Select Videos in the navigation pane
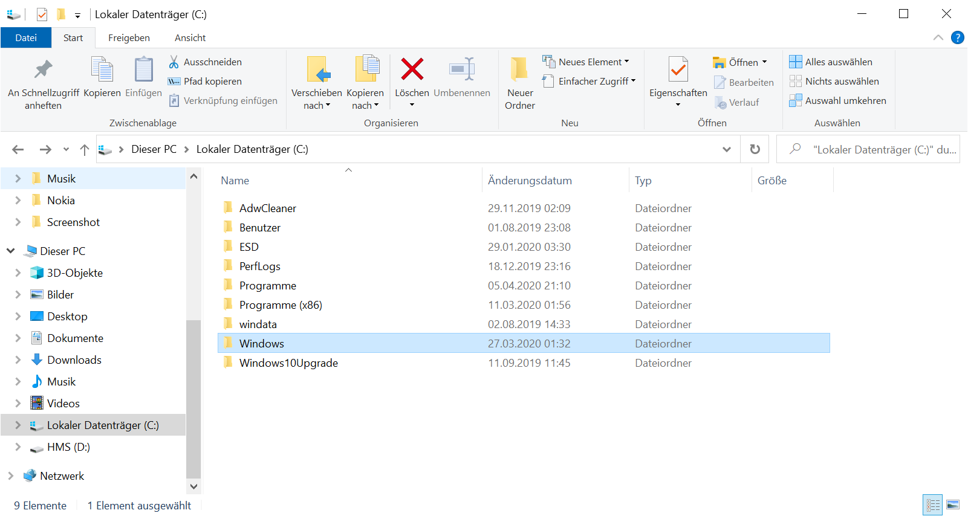 click(x=63, y=403)
